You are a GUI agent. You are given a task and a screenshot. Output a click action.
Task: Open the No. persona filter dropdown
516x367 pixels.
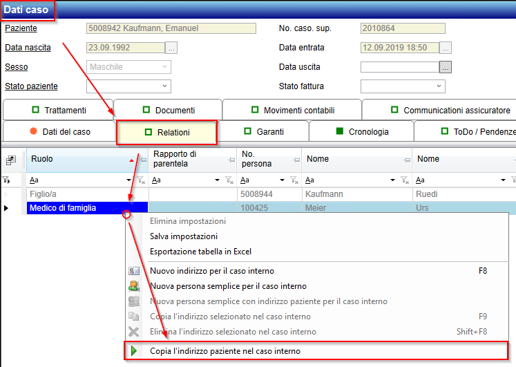coord(282,180)
